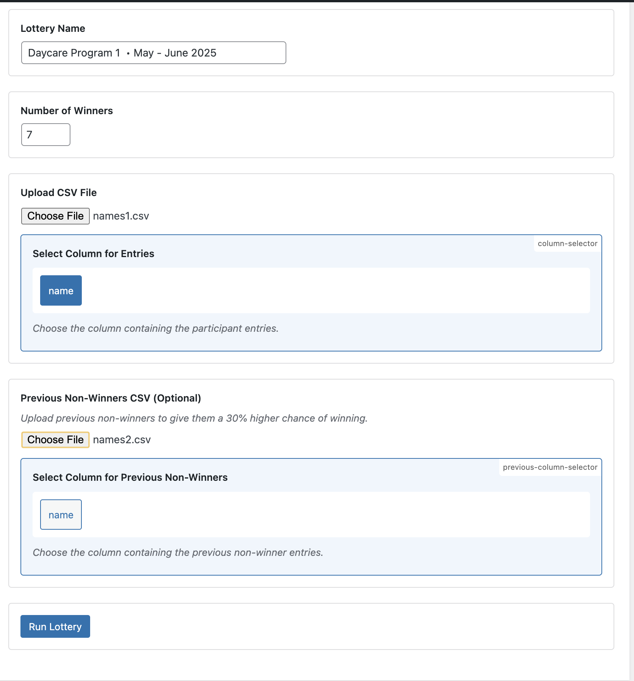Screen dimensions: 634x681
Task: Click Select Column for Previous Non-Winners heading
Action: [x=130, y=477]
